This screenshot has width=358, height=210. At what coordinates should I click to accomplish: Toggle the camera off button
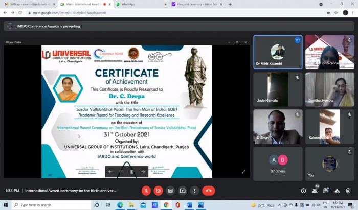point(158,191)
